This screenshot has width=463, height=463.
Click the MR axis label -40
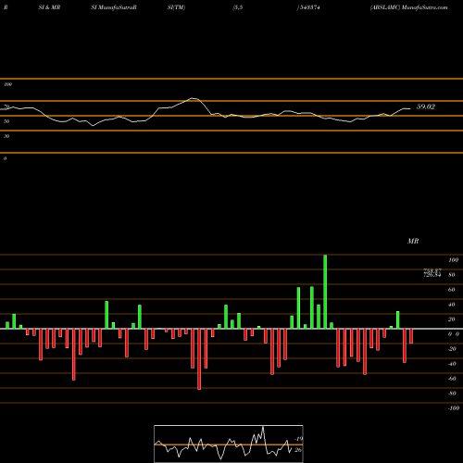click(452, 364)
